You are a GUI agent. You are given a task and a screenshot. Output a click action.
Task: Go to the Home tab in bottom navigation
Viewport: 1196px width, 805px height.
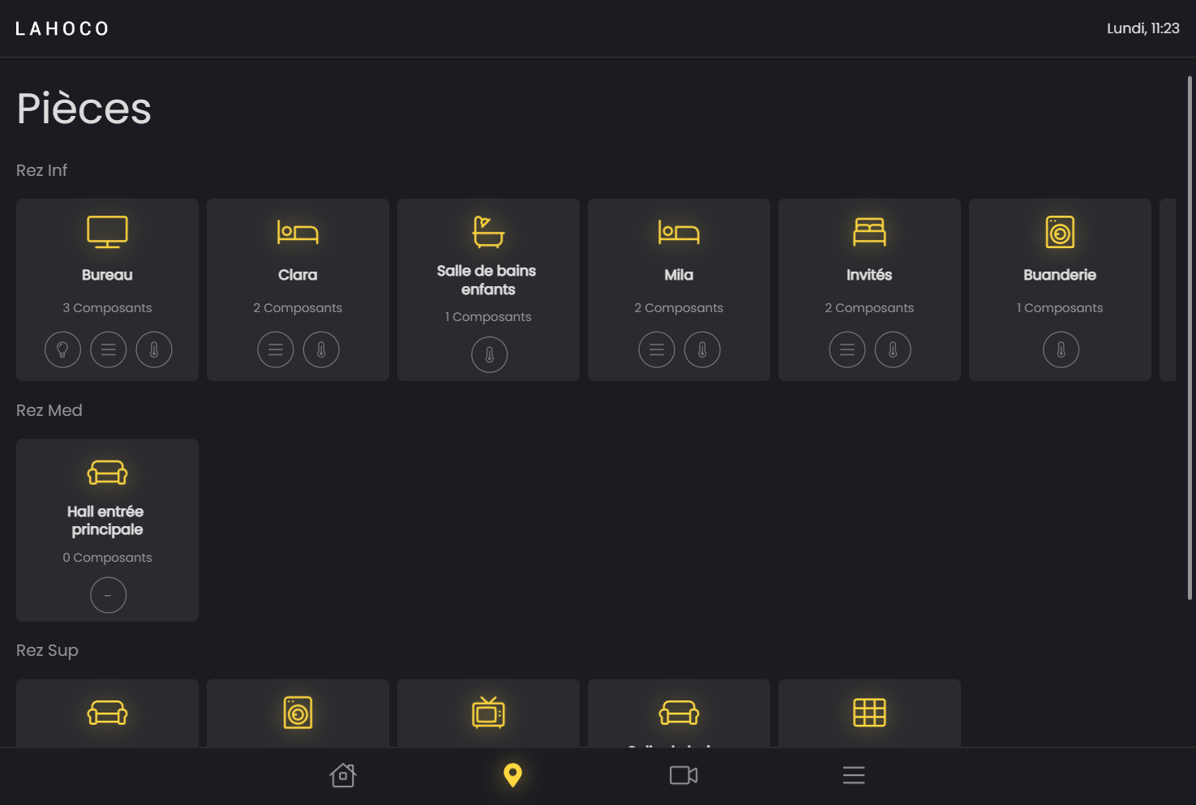[x=343, y=776]
